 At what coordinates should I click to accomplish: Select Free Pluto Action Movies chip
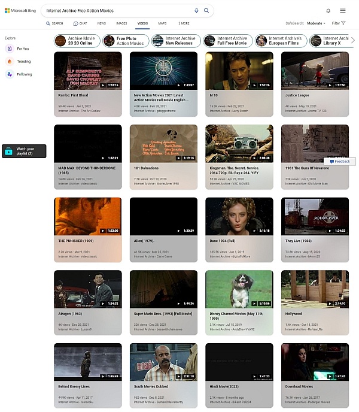126,41
